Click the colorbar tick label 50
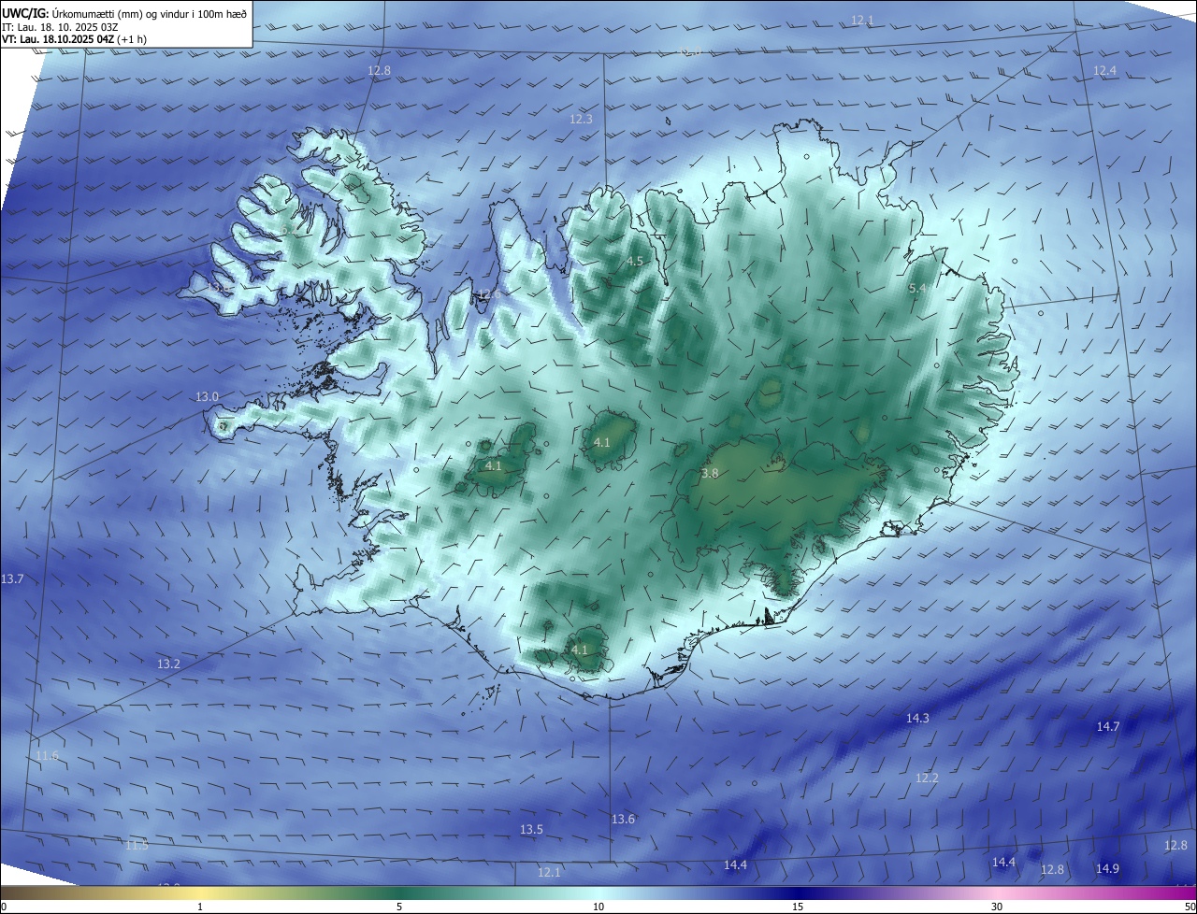The height and width of the screenshot is (914, 1197). point(1190,907)
